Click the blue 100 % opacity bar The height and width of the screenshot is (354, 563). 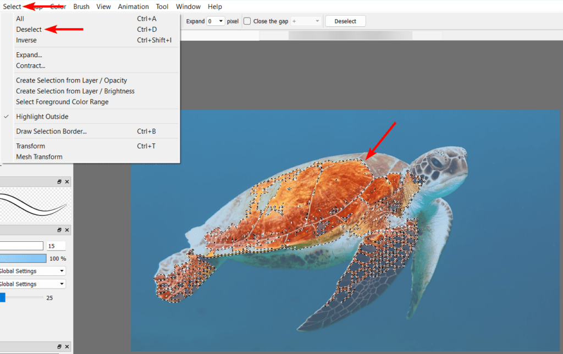[x=23, y=258]
